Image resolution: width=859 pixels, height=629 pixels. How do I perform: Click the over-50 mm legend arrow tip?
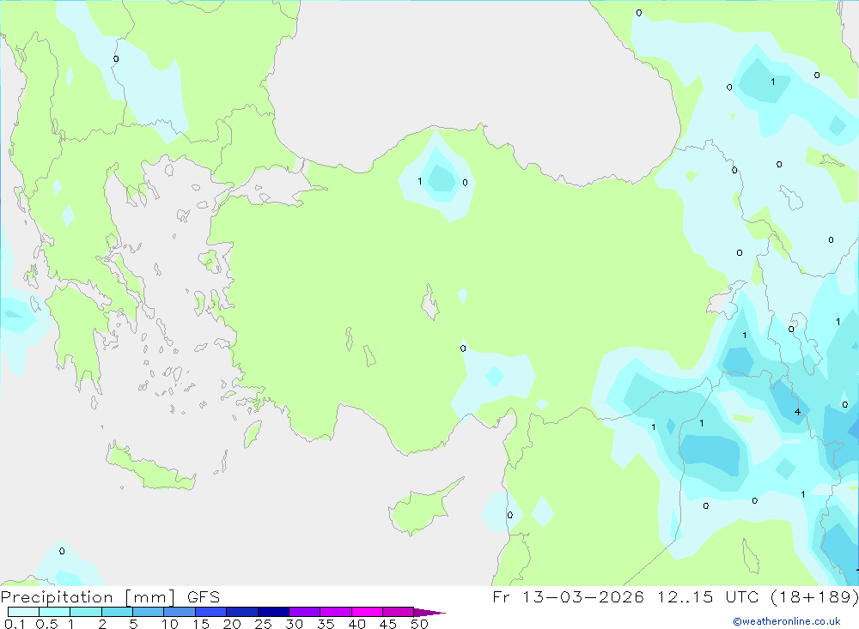pos(429,613)
